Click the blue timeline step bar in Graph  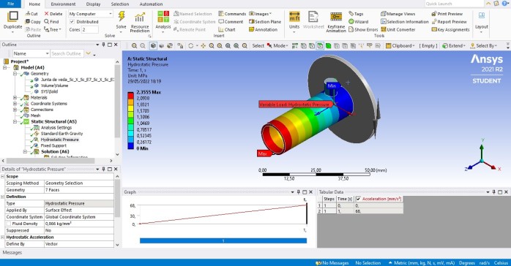(x=223, y=240)
